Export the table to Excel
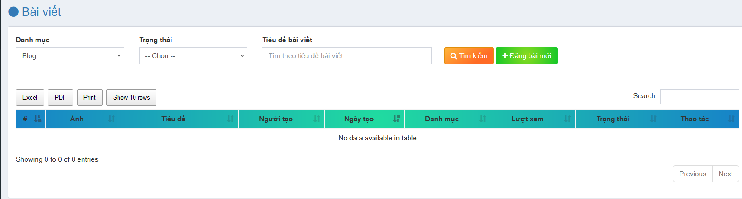The height and width of the screenshot is (199, 742). point(30,98)
